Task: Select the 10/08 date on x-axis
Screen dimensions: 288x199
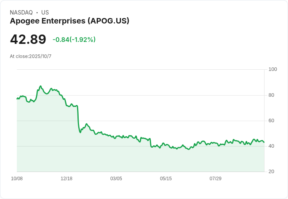Action: click(17, 179)
